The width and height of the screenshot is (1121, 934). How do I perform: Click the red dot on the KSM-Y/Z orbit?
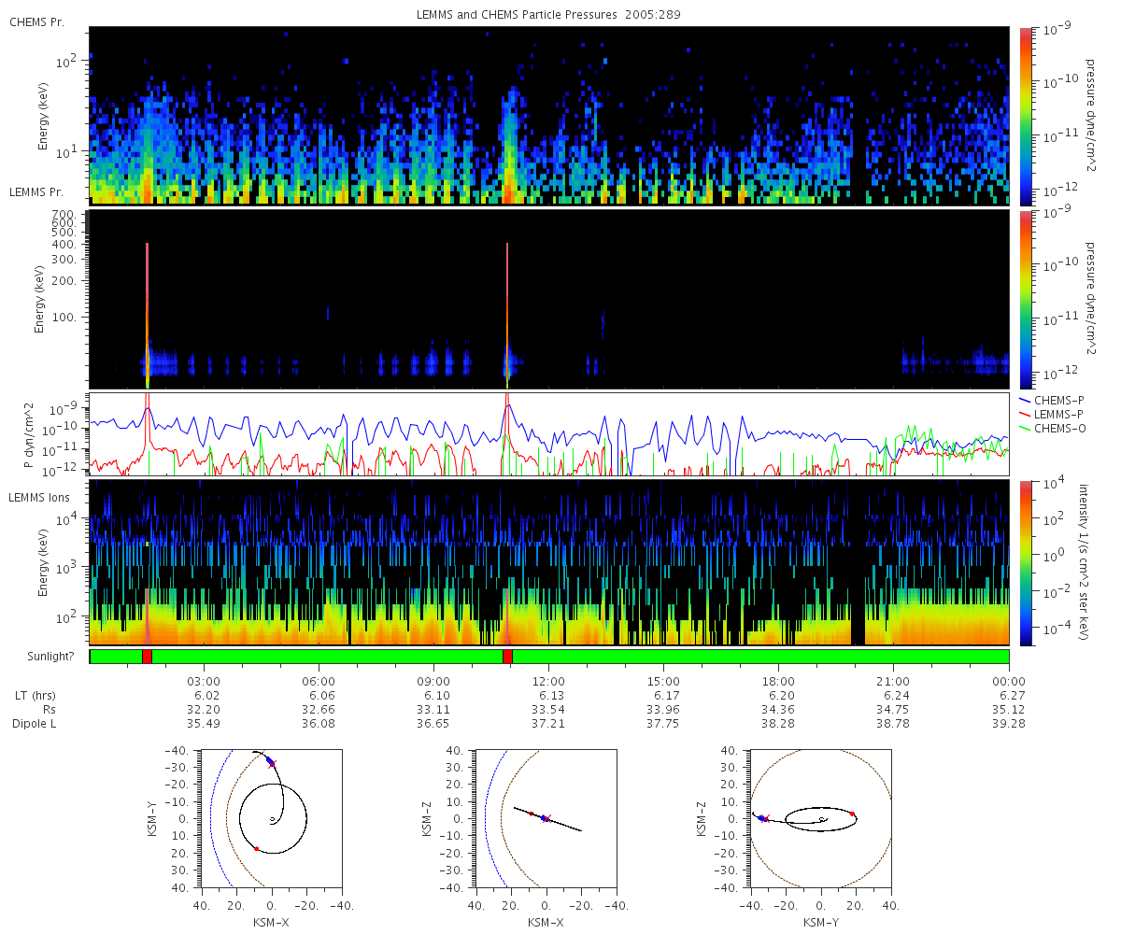pyautogui.click(x=852, y=814)
